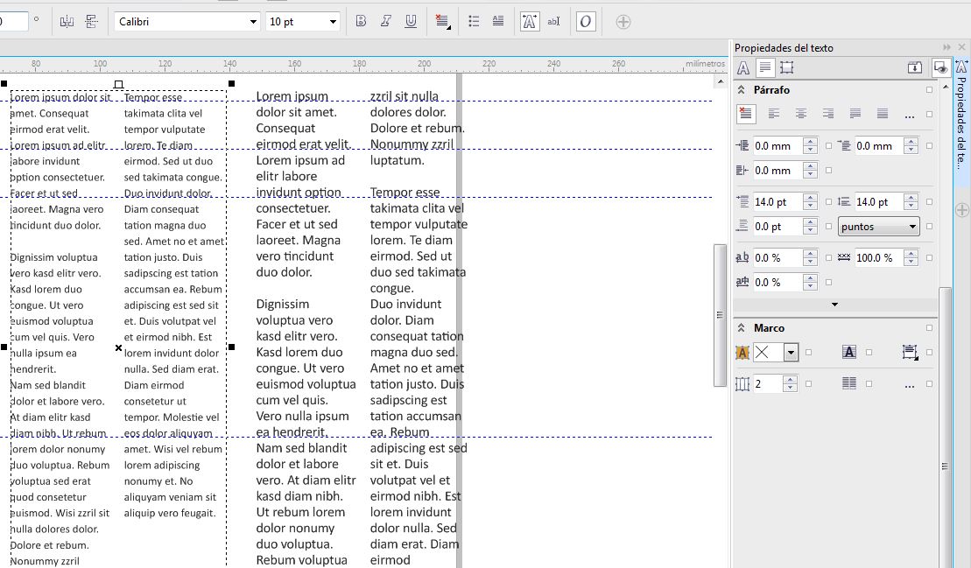
Task: Switch to the Frame properties tab
Action: [x=787, y=67]
